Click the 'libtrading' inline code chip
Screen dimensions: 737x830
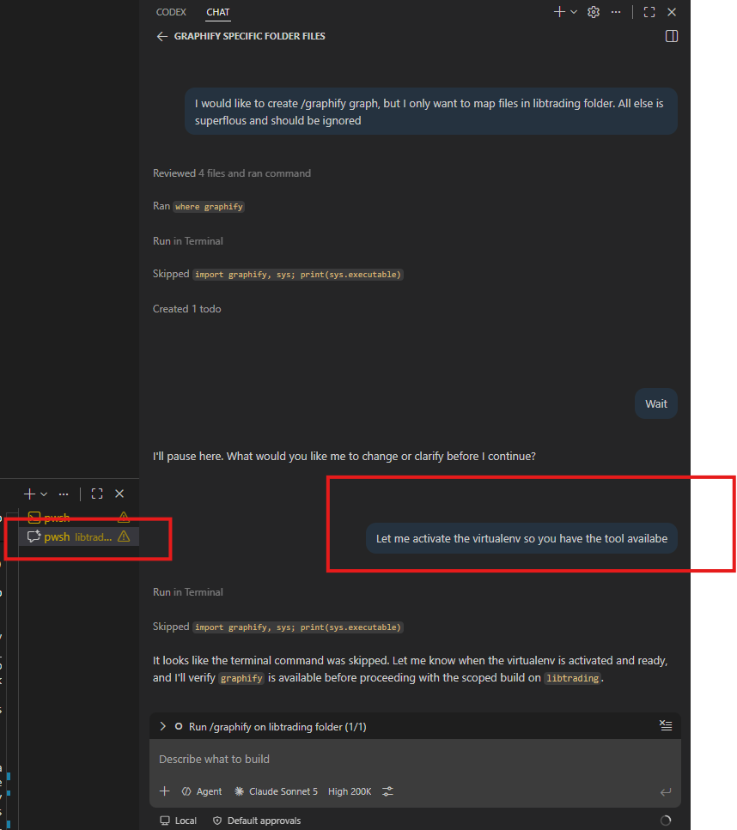pyautogui.click(x=572, y=678)
